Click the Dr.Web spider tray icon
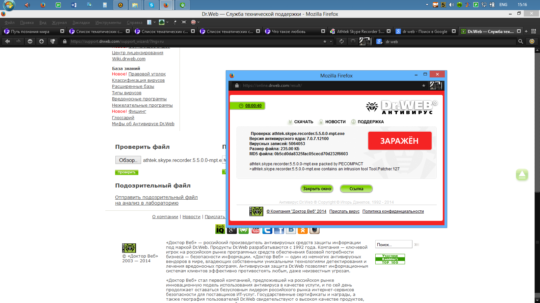Screen dimensions: 540x303 pyautogui.click(x=459, y=5)
